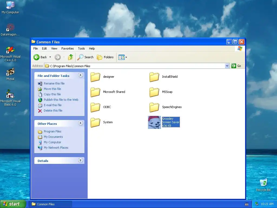277x208 pixels.
Task: Open the File menu
Action: pyautogui.click(x=35, y=48)
